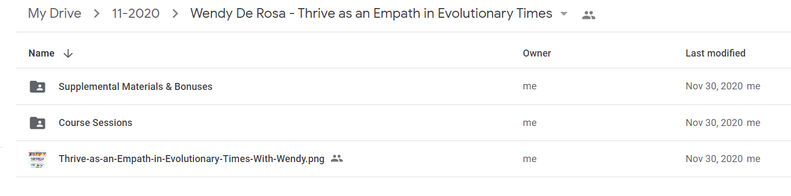The height and width of the screenshot is (196, 791).
Task: Sort by Last modified column header
Action: 715,53
